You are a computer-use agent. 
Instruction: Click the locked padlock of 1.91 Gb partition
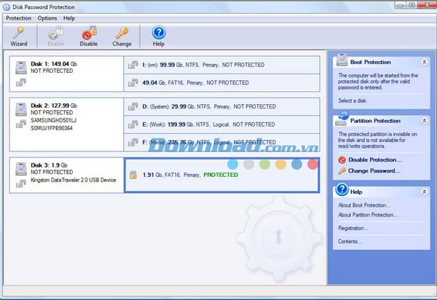pyautogui.click(x=133, y=175)
